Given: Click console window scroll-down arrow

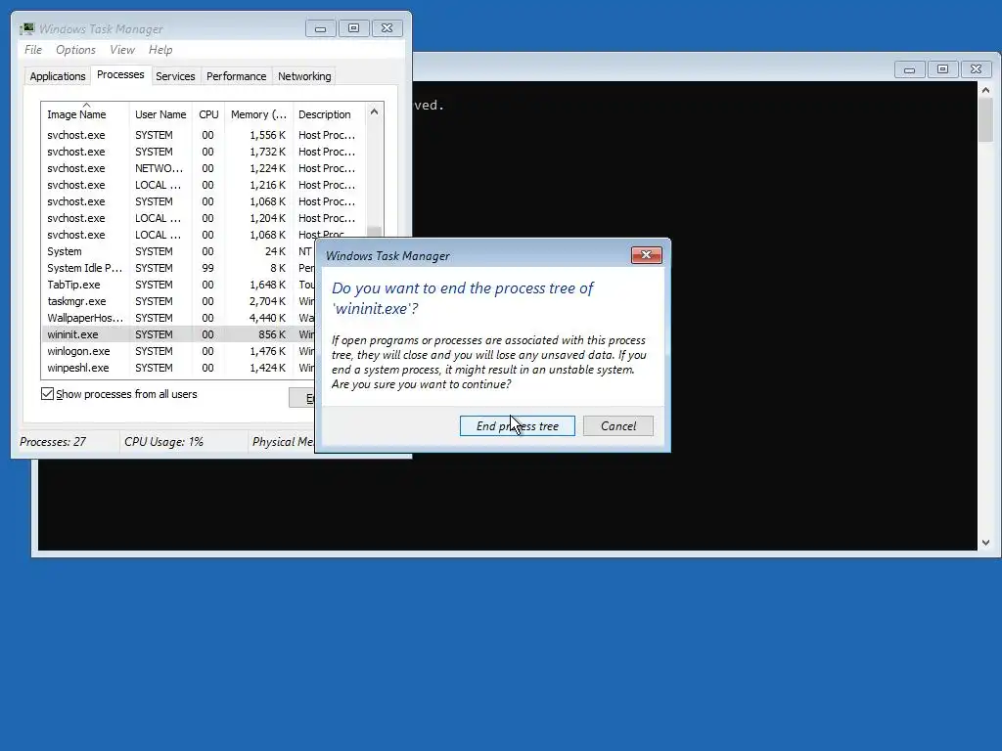Looking at the screenshot, I should tap(985, 543).
